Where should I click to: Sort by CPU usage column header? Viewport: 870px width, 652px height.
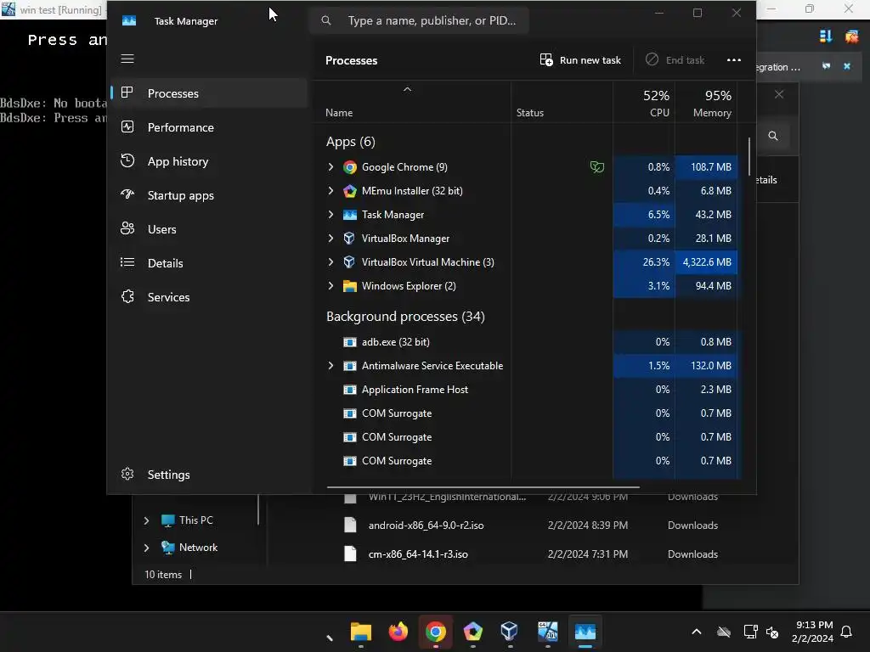(x=644, y=103)
